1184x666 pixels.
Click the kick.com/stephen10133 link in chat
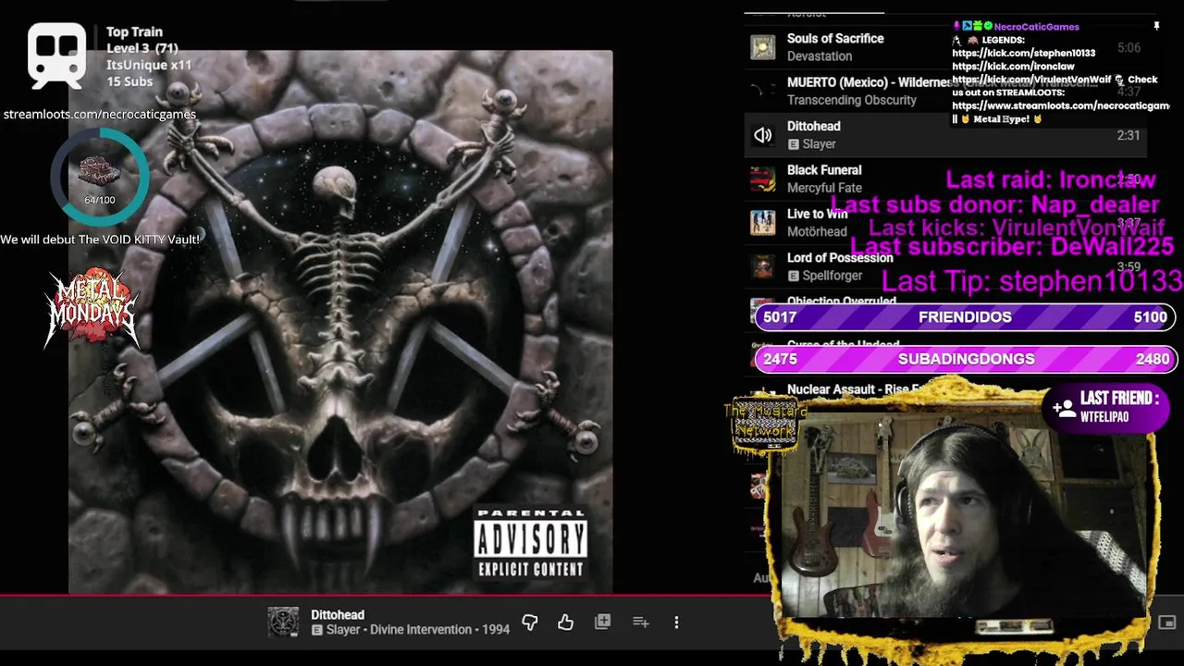coord(1024,54)
